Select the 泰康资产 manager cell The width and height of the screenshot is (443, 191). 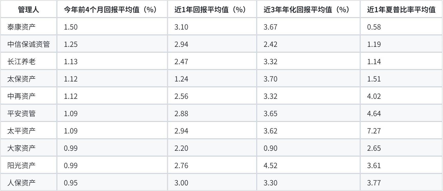[29, 27]
